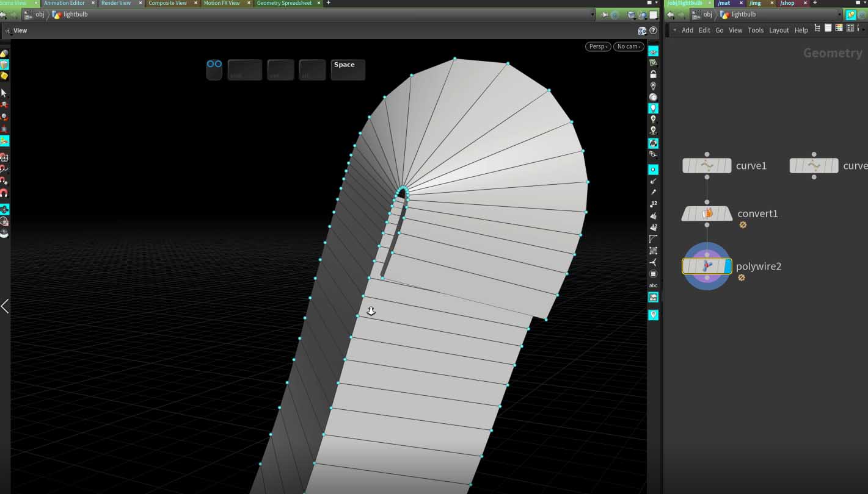Image resolution: width=868 pixels, height=494 pixels.
Task: Toggle the lock camera to view icon
Action: [653, 74]
